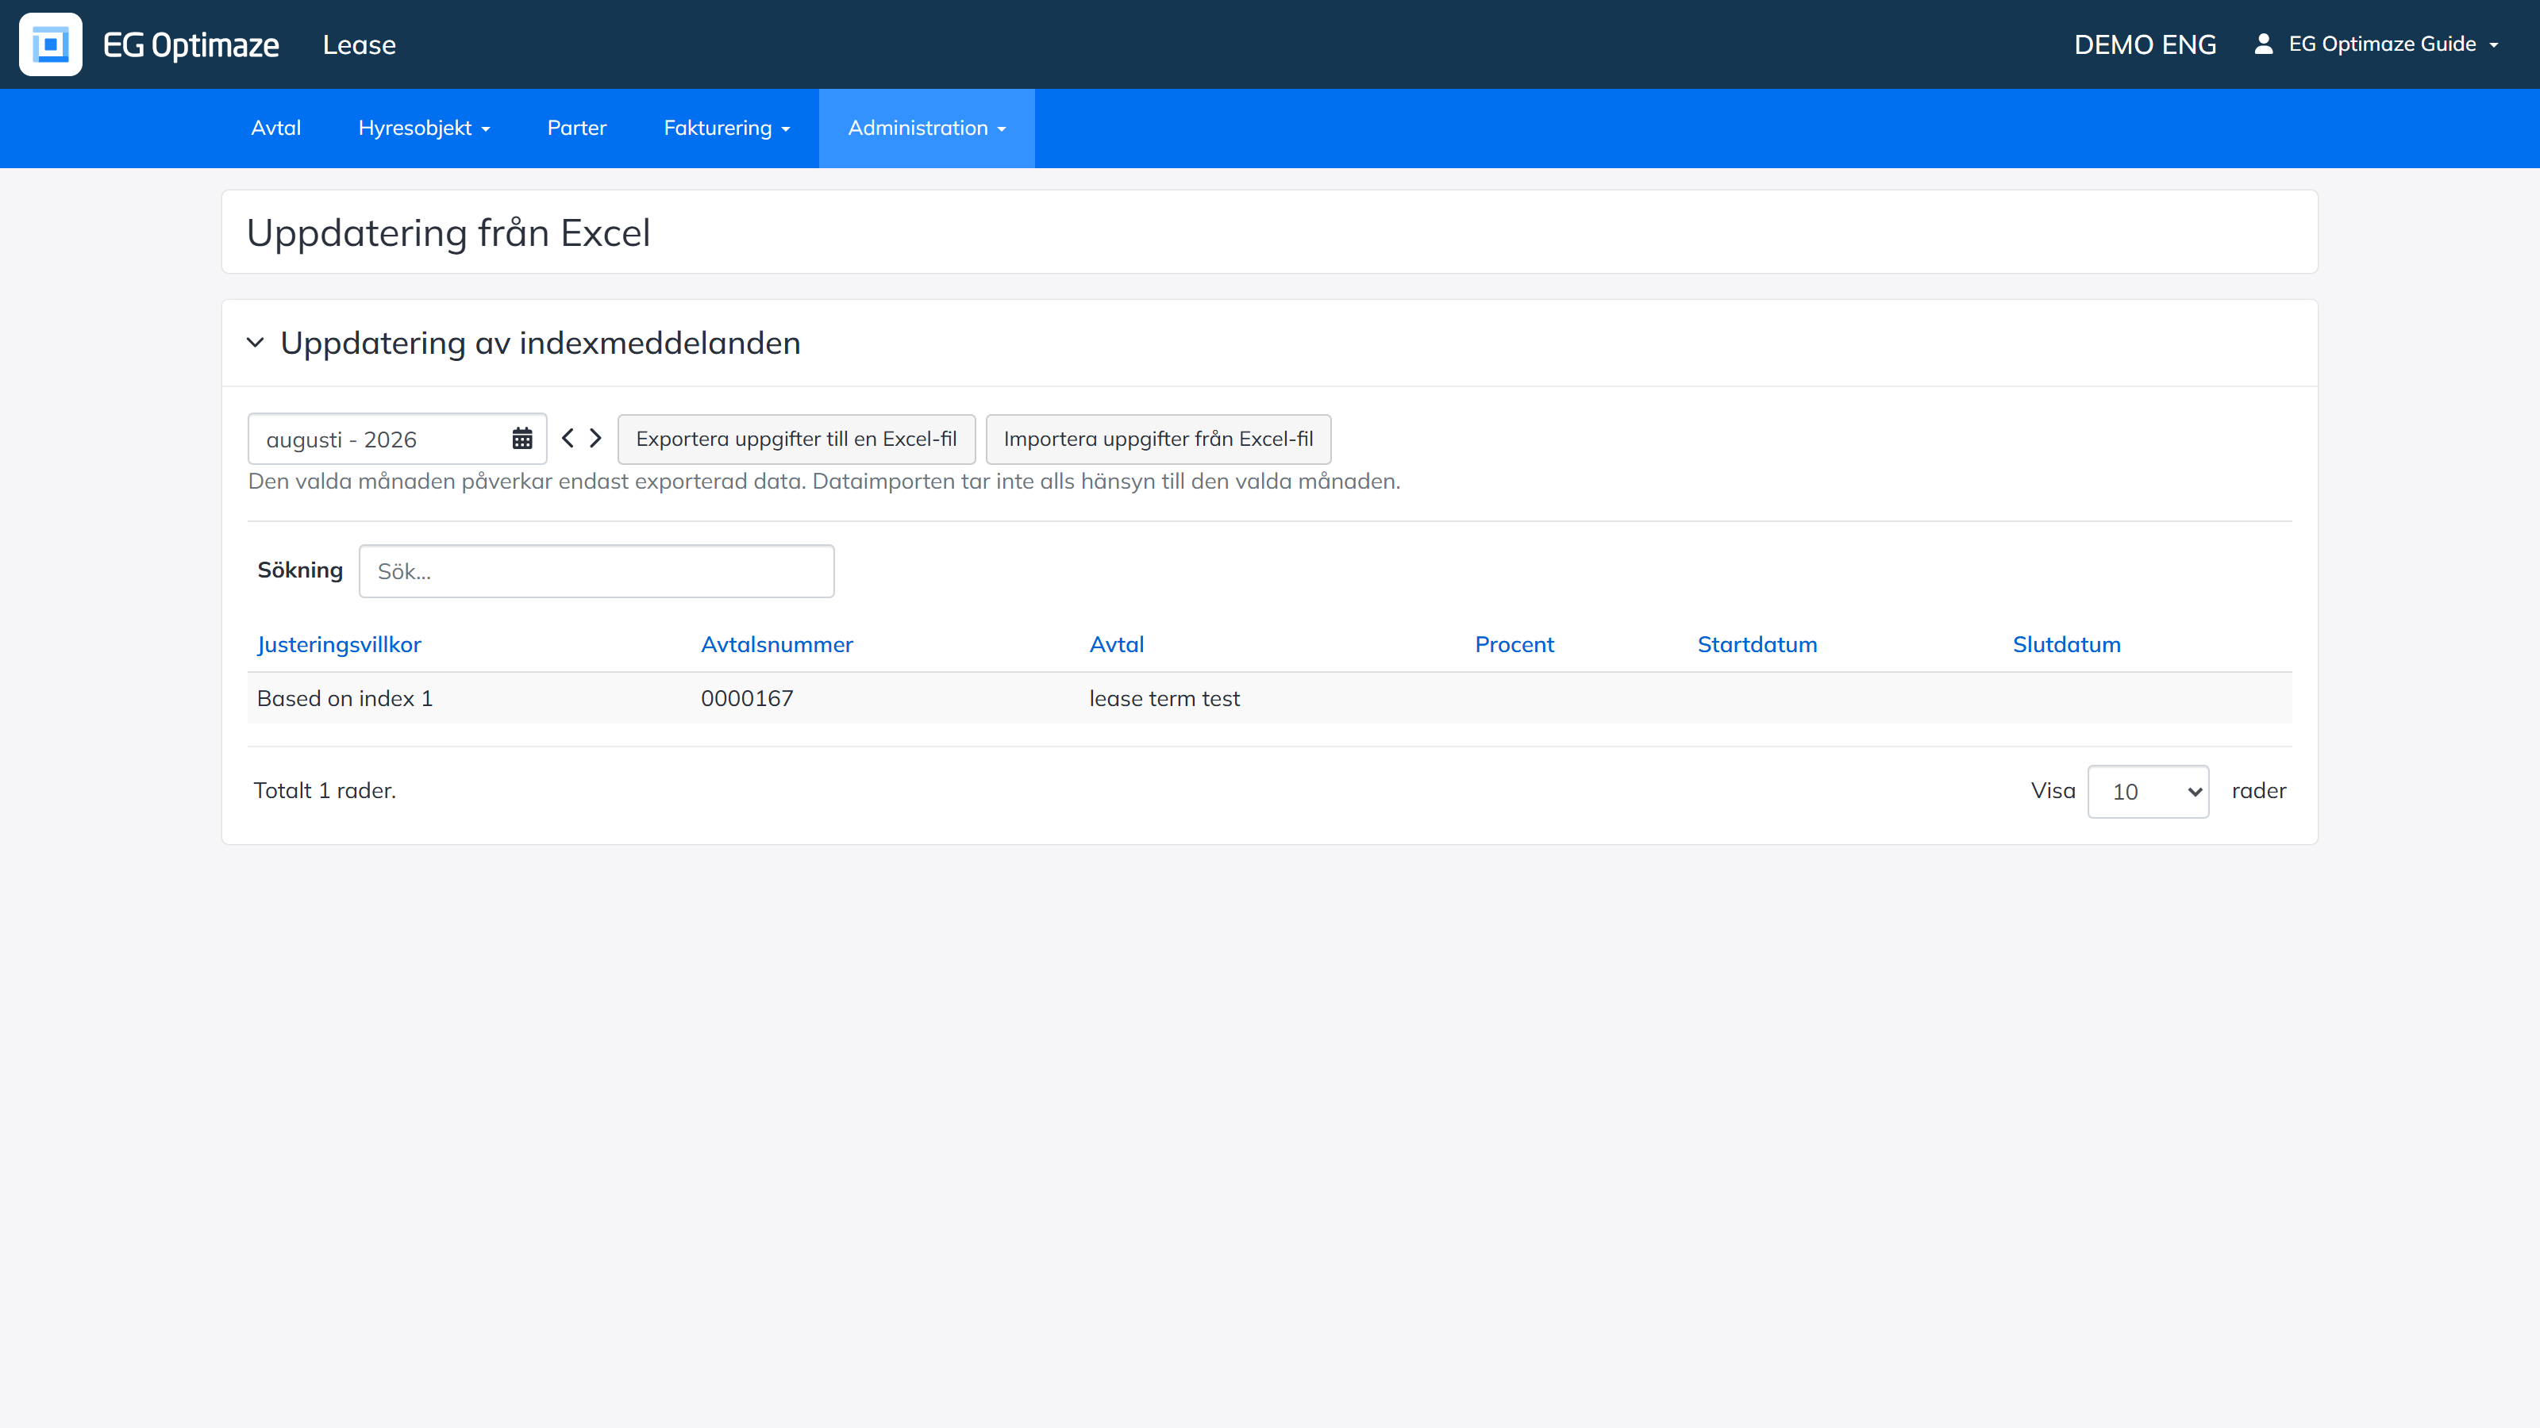
Task: Go to next month arrow
Action: (595, 439)
